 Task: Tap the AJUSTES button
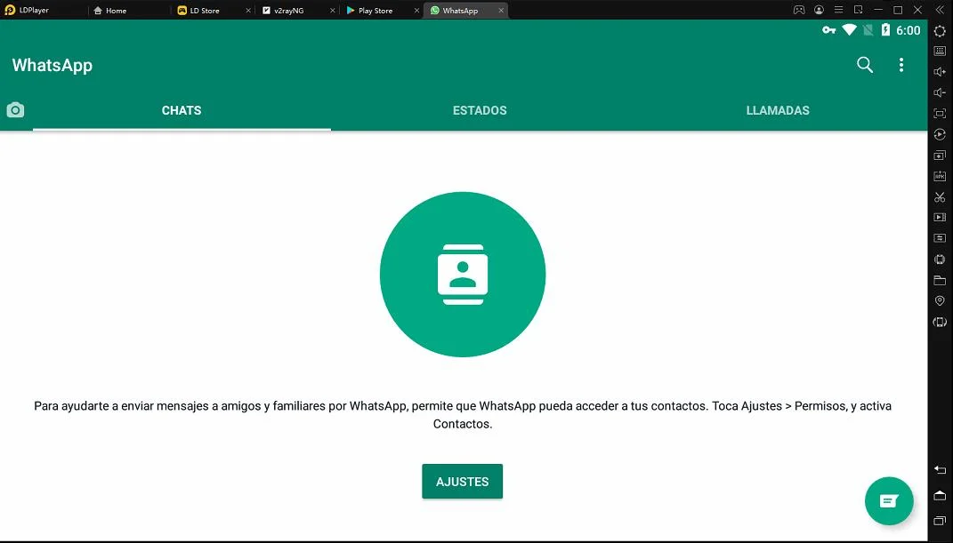pos(463,481)
